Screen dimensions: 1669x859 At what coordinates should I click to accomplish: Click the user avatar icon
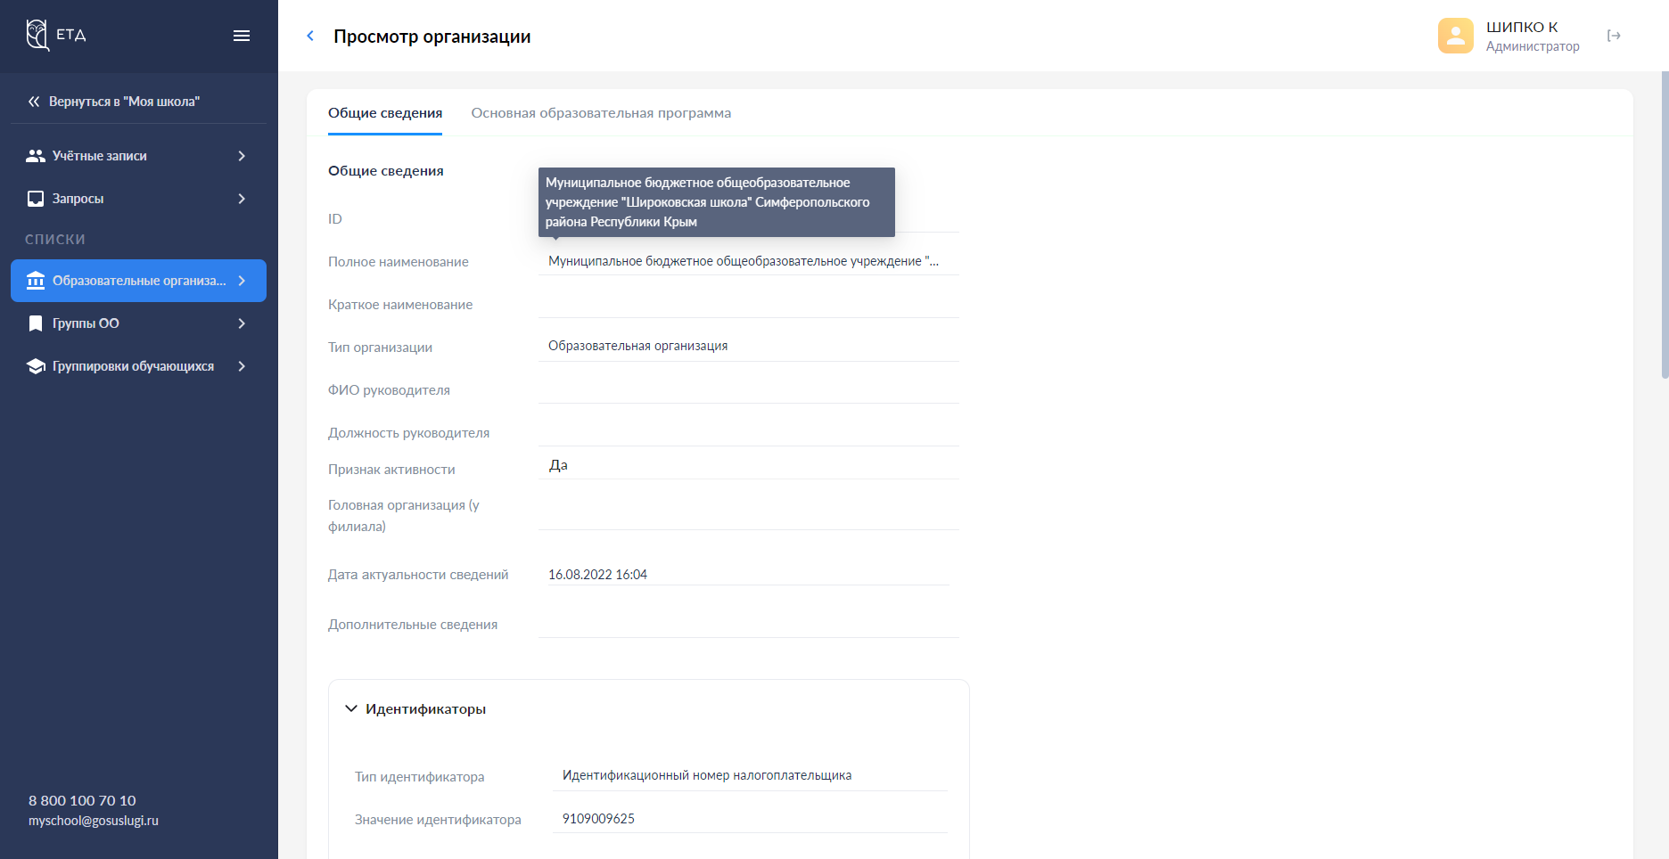point(1455,36)
